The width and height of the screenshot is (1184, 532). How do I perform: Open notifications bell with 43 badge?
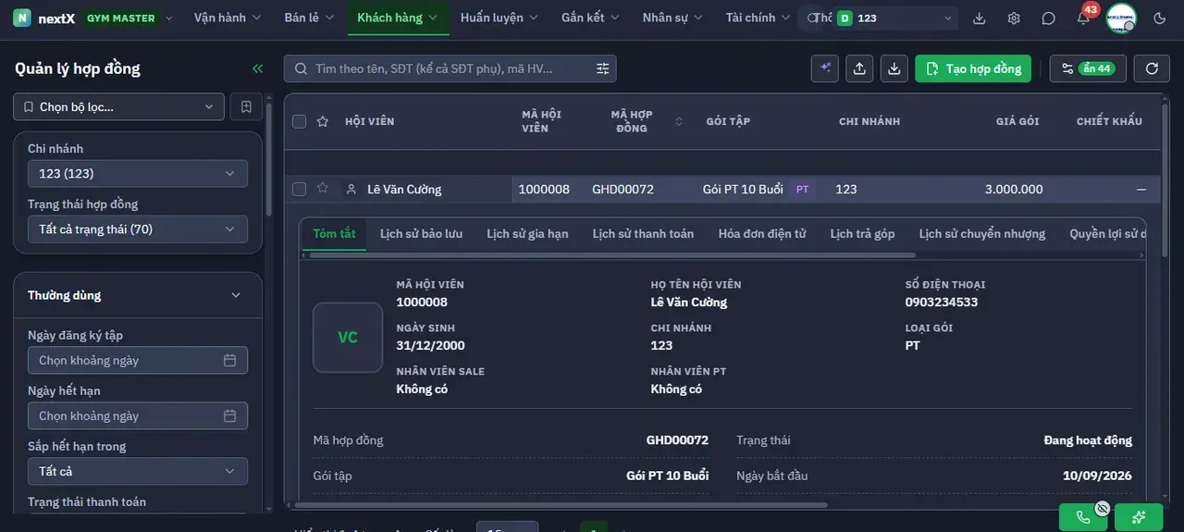[1083, 18]
